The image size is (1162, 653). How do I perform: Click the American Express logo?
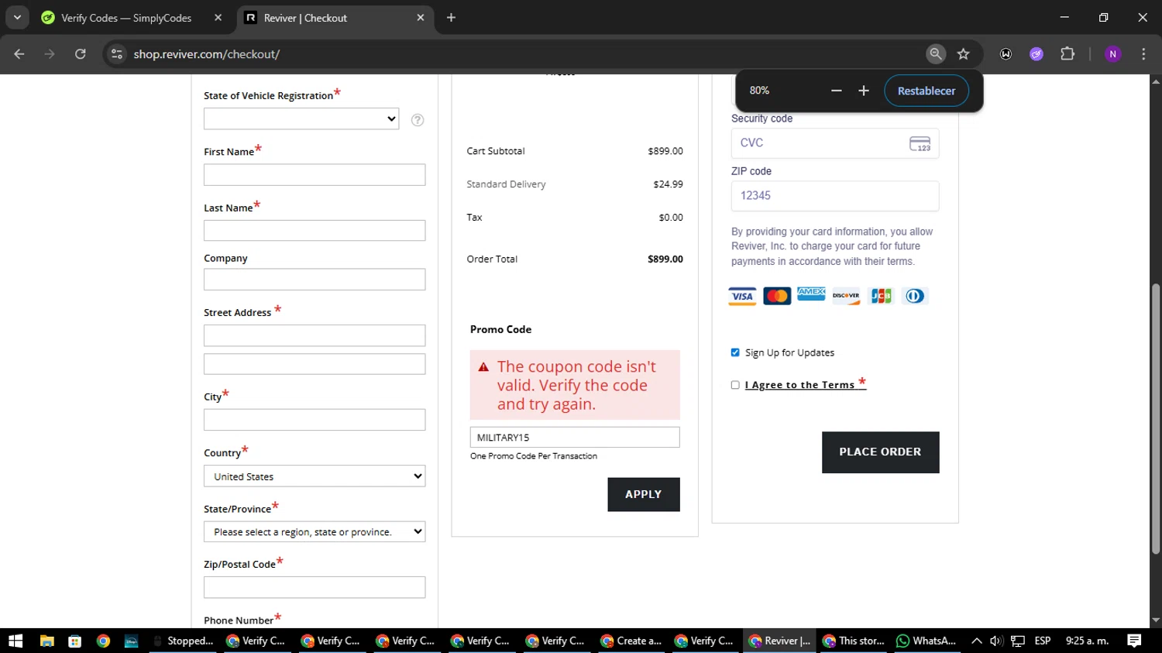point(811,294)
